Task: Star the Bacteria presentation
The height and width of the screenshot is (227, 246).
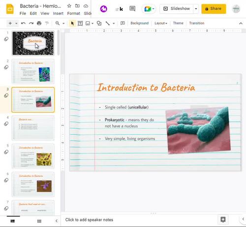Action: tap(69, 6)
